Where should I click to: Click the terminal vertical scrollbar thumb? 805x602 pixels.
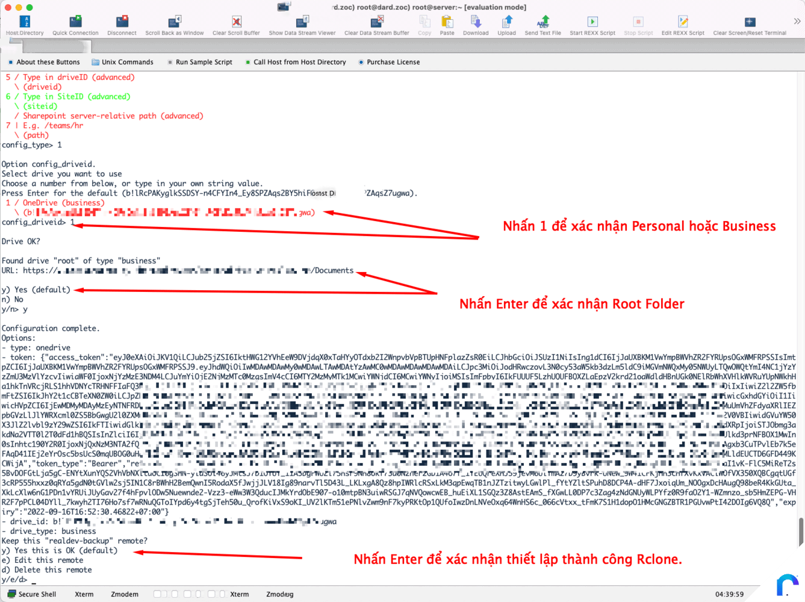tap(801, 531)
